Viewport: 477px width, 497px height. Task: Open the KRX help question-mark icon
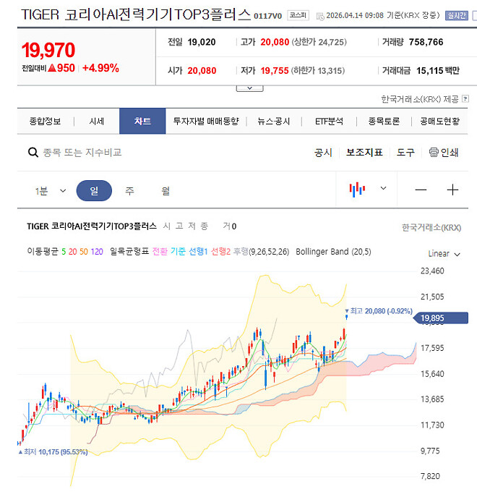point(465,99)
